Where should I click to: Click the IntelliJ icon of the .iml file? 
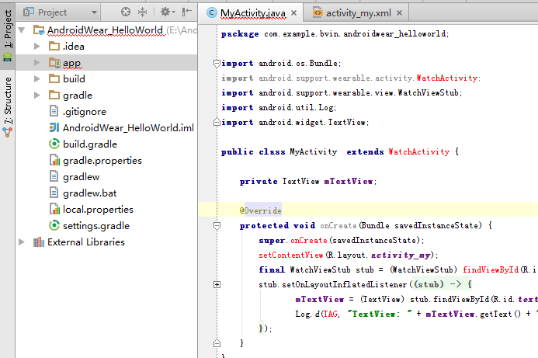click(54, 127)
